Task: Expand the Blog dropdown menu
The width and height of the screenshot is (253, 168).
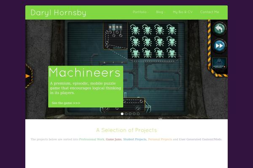Action: (161, 12)
